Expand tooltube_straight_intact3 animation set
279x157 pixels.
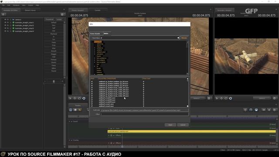[8, 28]
